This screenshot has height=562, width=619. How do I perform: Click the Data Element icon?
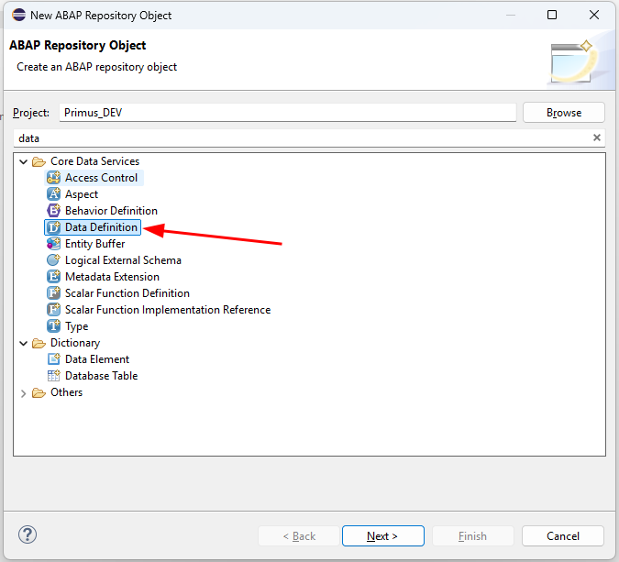point(53,359)
